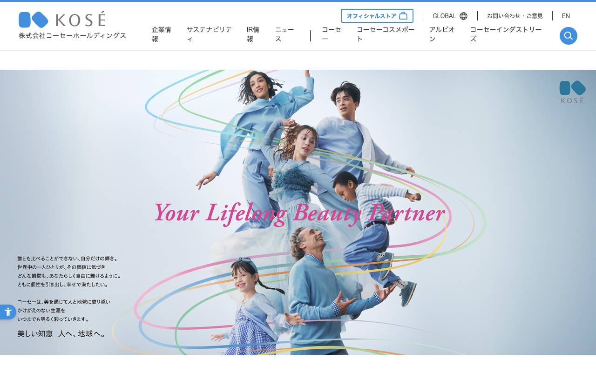Expand the GLOBAL site selector
596x372 pixels.
(450, 16)
